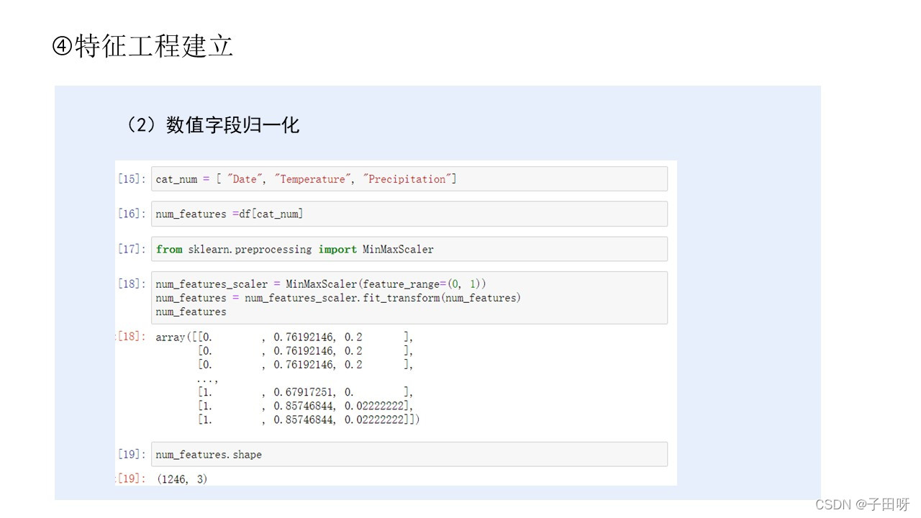921x518 pixels.
Task: Click the input prompt [17]:
Action: coord(132,249)
